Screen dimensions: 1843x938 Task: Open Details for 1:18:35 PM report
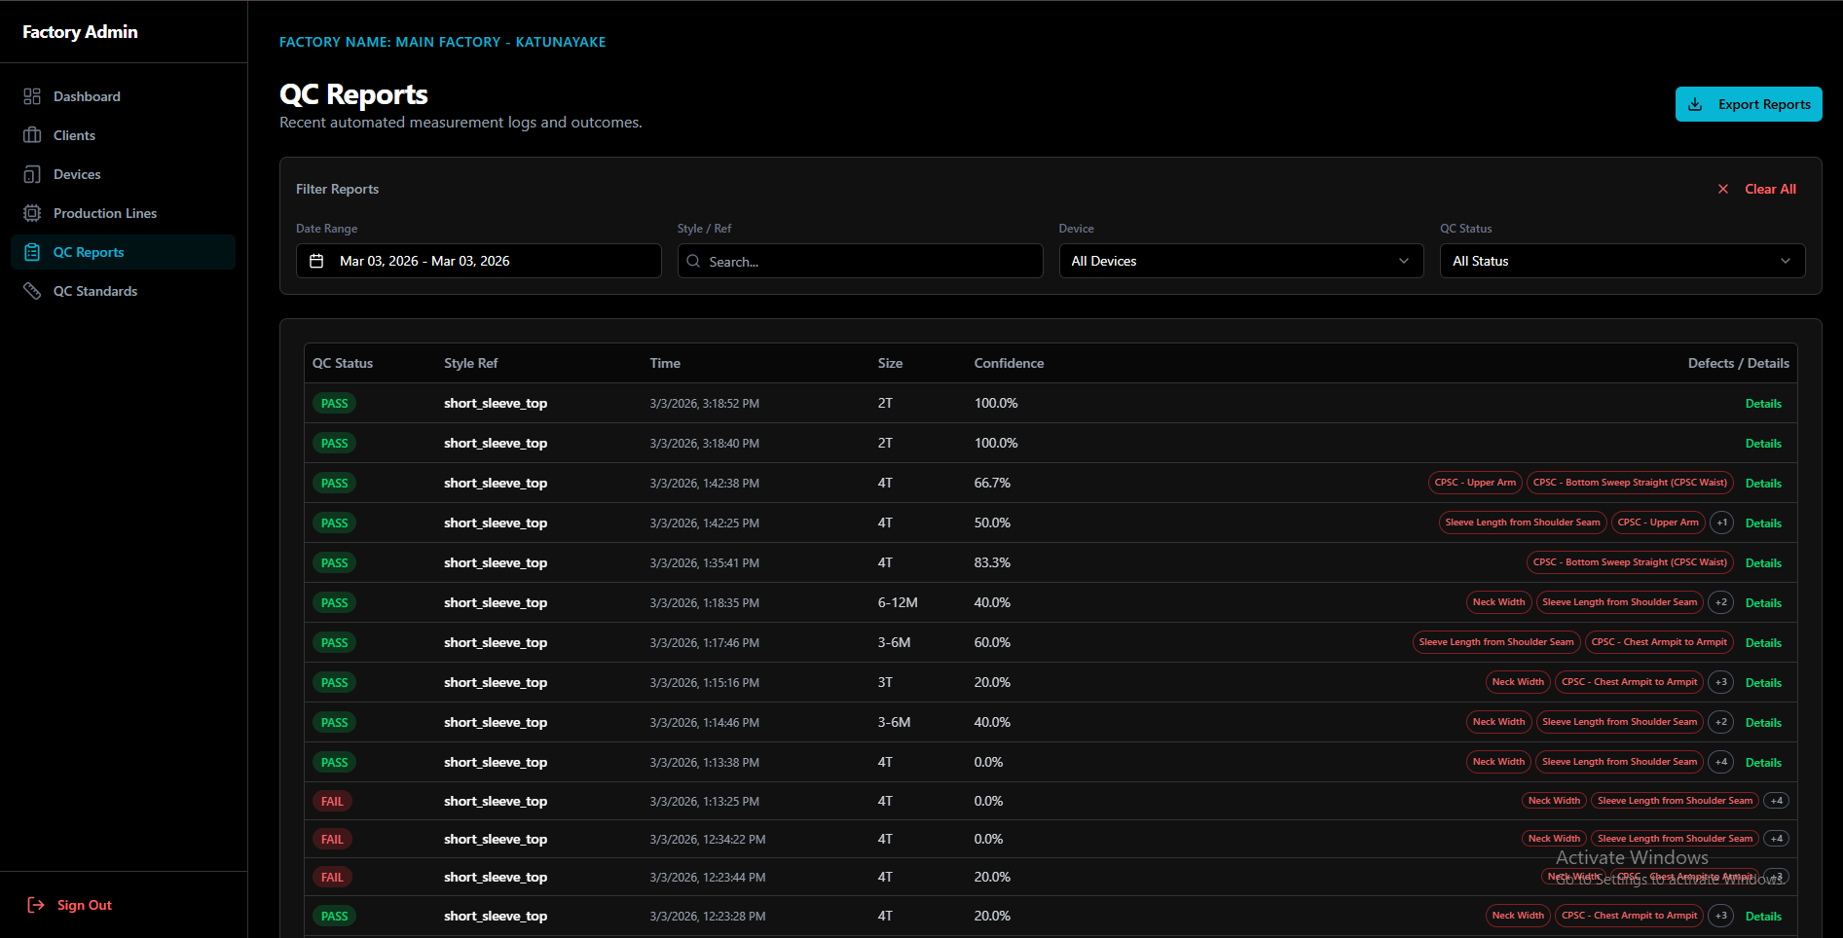(x=1763, y=603)
